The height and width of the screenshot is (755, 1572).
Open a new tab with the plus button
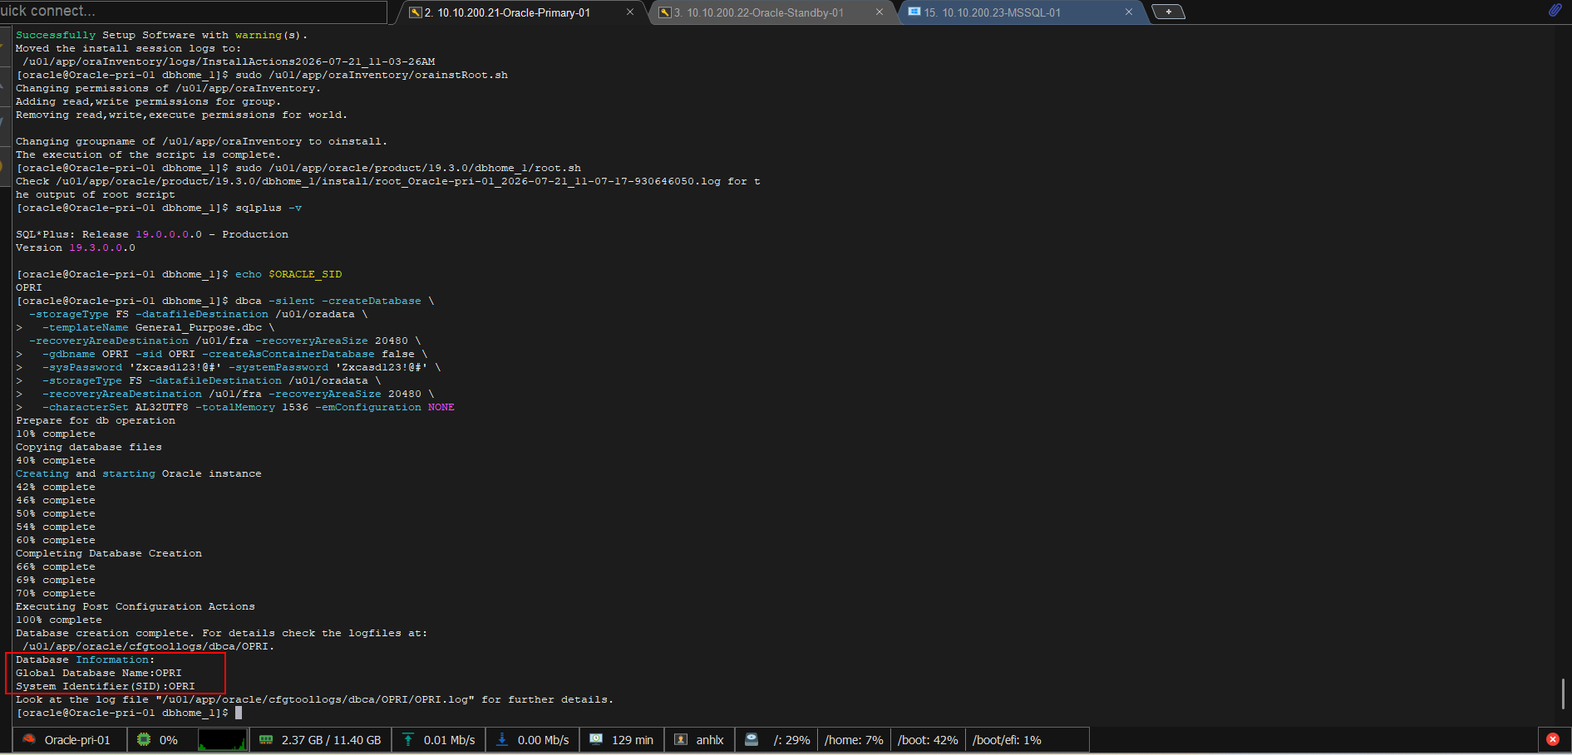click(1168, 12)
